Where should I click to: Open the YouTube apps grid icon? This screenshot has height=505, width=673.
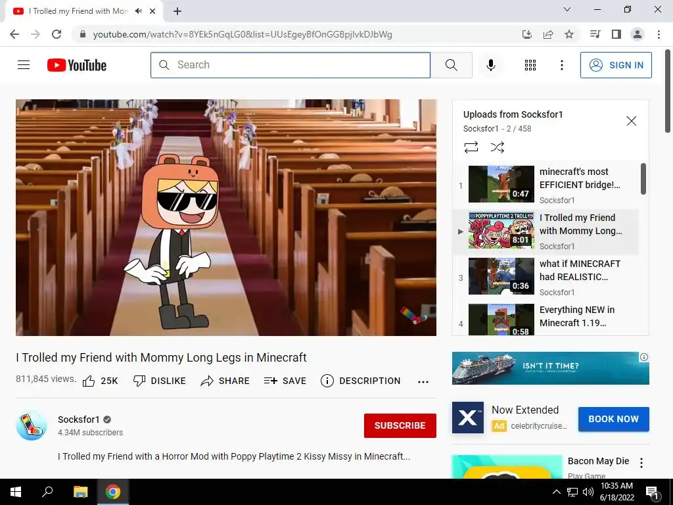pyautogui.click(x=530, y=65)
